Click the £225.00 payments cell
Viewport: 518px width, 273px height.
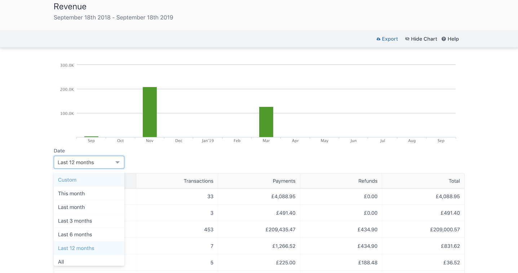259,263
